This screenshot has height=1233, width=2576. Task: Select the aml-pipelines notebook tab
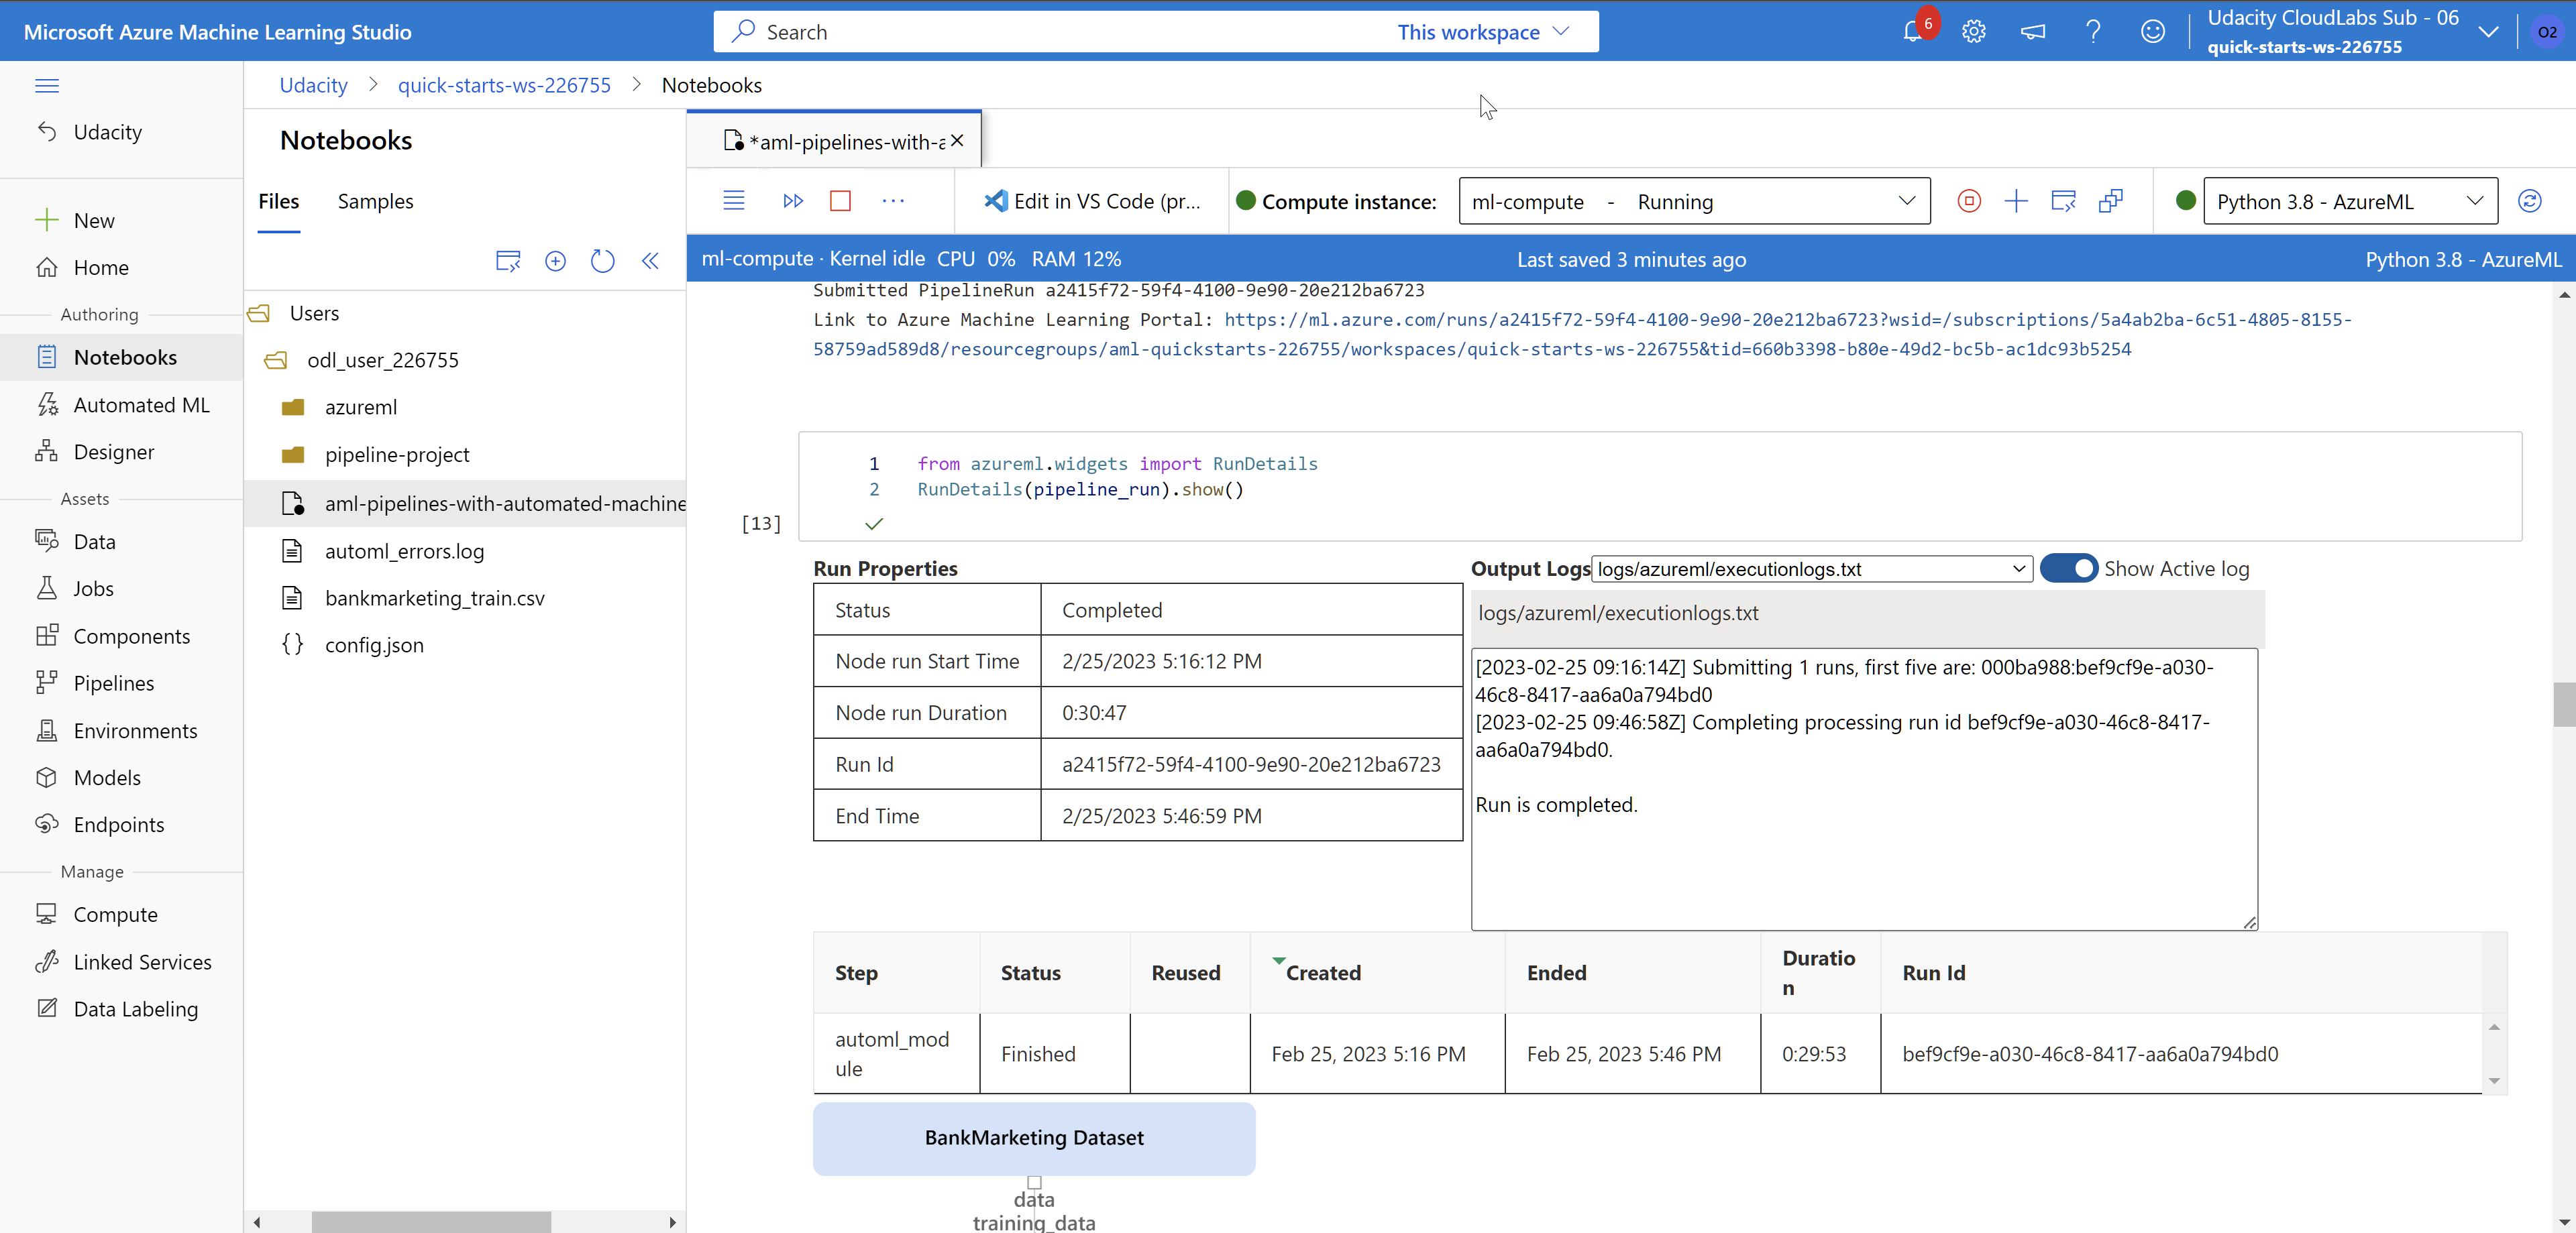pos(840,141)
